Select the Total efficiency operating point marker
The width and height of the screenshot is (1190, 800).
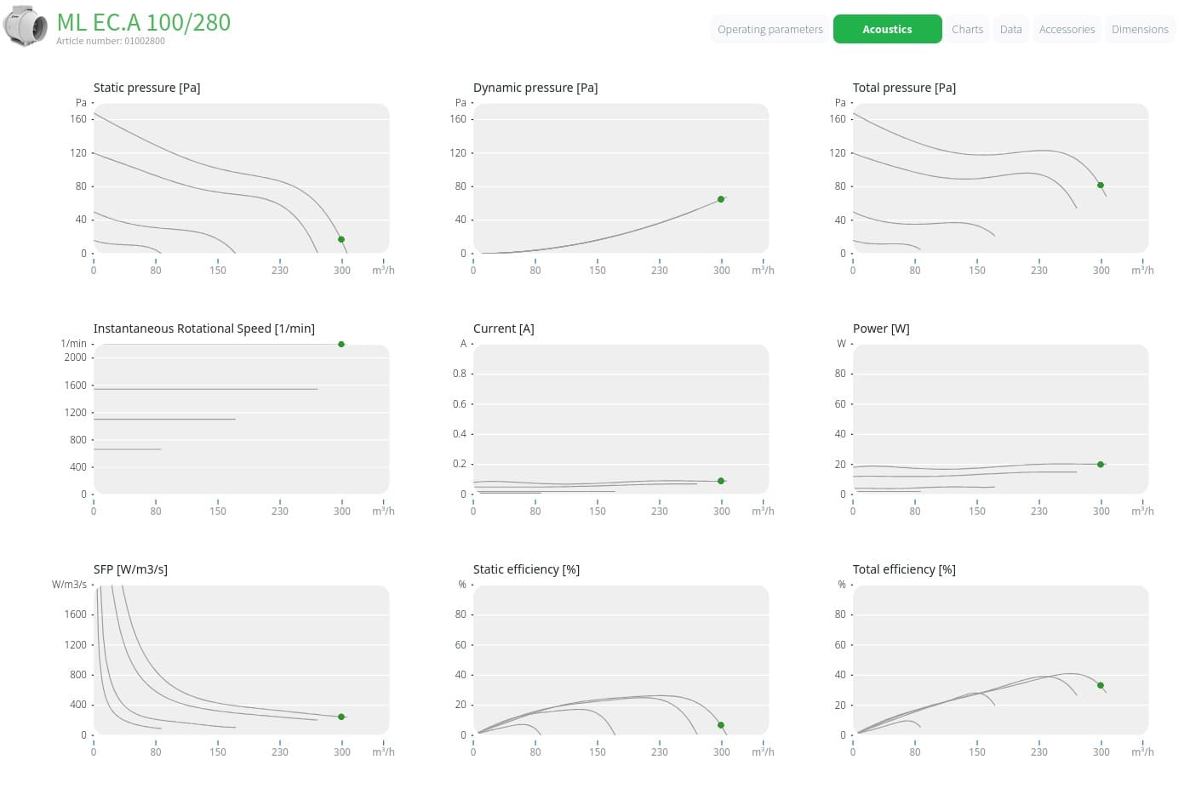pos(1101,685)
